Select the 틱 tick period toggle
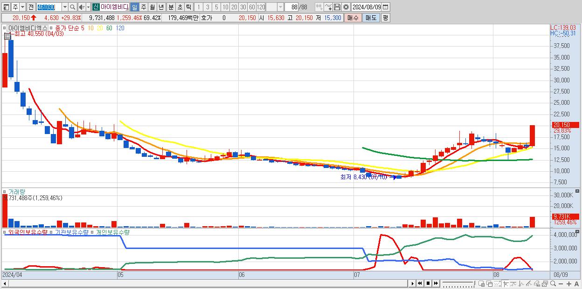This screenshot has width=582, height=289. 188,7
